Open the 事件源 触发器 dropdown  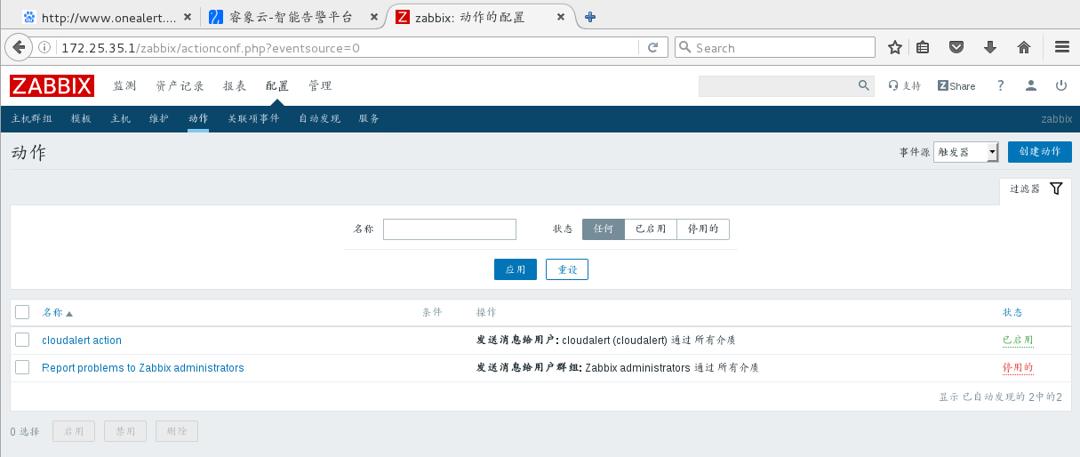[966, 152]
